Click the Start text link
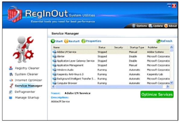This screenshot has height=124, width=181. (x=59, y=41)
